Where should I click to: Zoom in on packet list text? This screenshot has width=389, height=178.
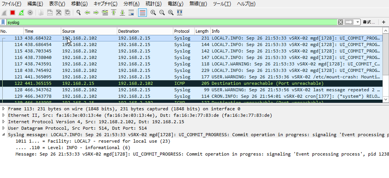153,13
